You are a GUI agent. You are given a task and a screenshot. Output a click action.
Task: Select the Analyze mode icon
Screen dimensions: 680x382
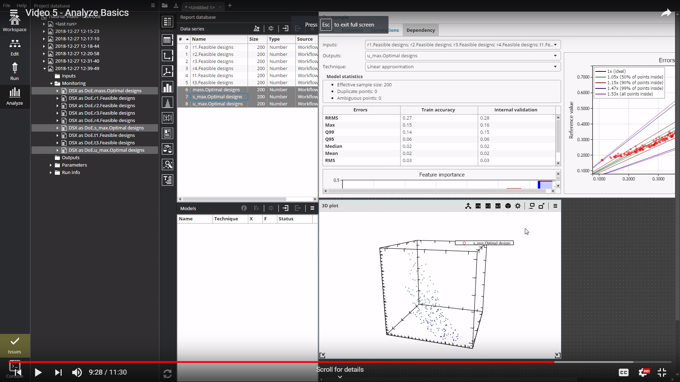pyautogui.click(x=15, y=96)
